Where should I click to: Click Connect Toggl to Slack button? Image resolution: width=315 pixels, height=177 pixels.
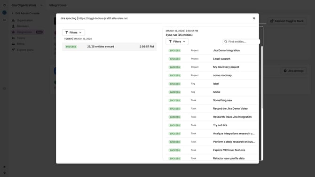pyautogui.click(x=287, y=21)
